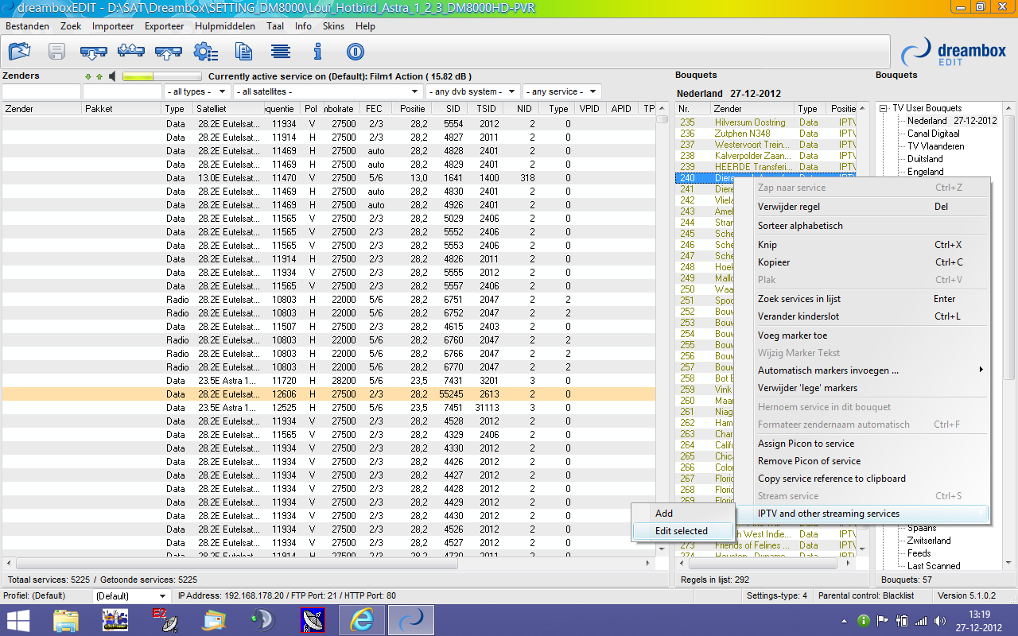Select 'TV Vlaanderen' bouquet in tree

[935, 146]
